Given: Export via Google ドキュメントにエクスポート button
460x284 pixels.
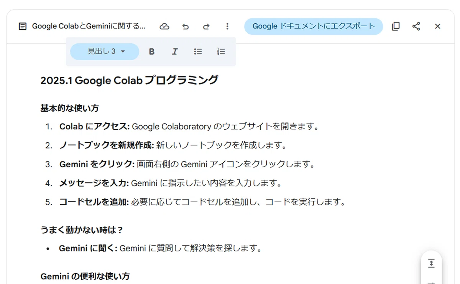Looking at the screenshot, I should [x=314, y=26].
